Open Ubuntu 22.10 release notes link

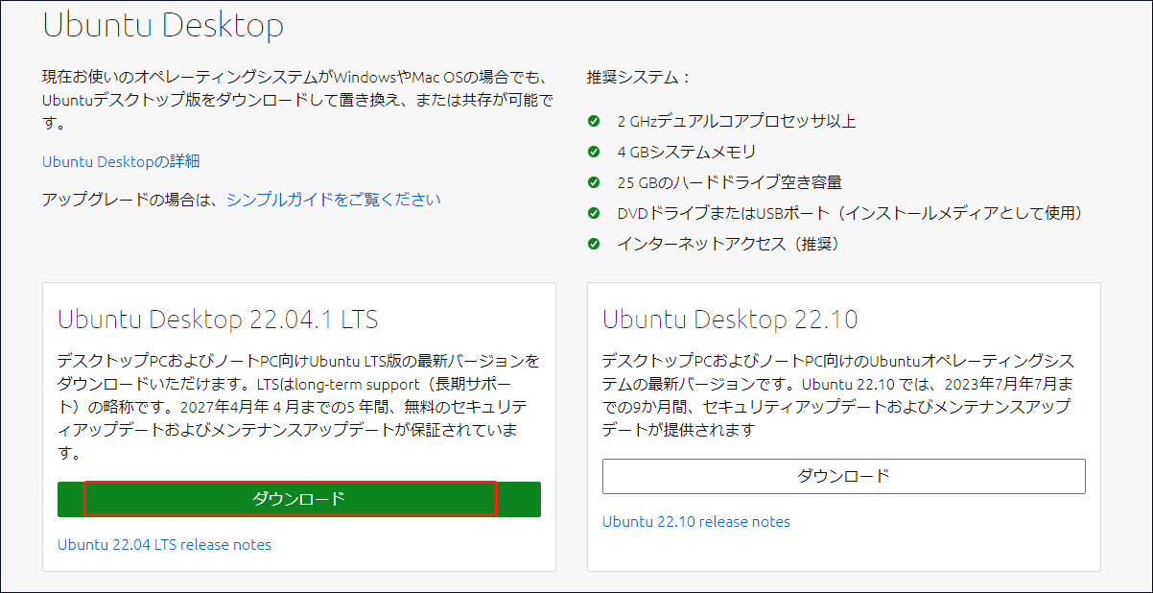click(696, 522)
